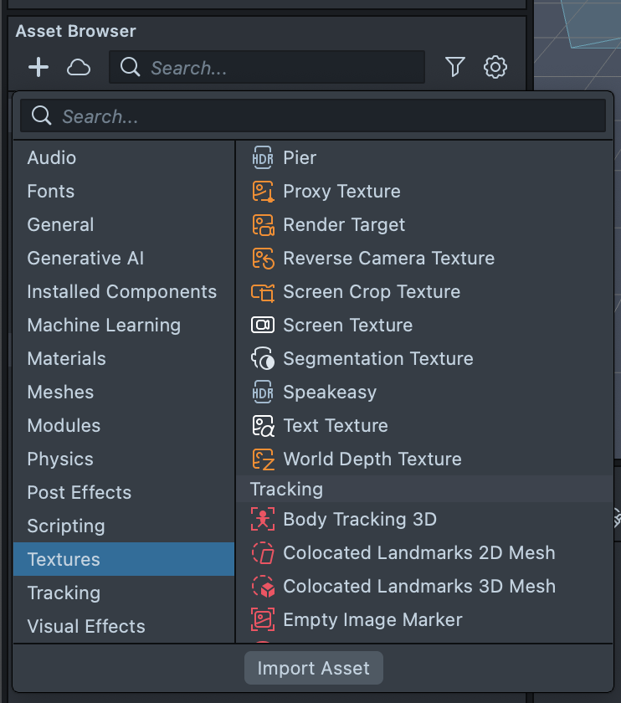Select Proxy Texture item
The height and width of the screenshot is (703, 621).
[341, 191]
